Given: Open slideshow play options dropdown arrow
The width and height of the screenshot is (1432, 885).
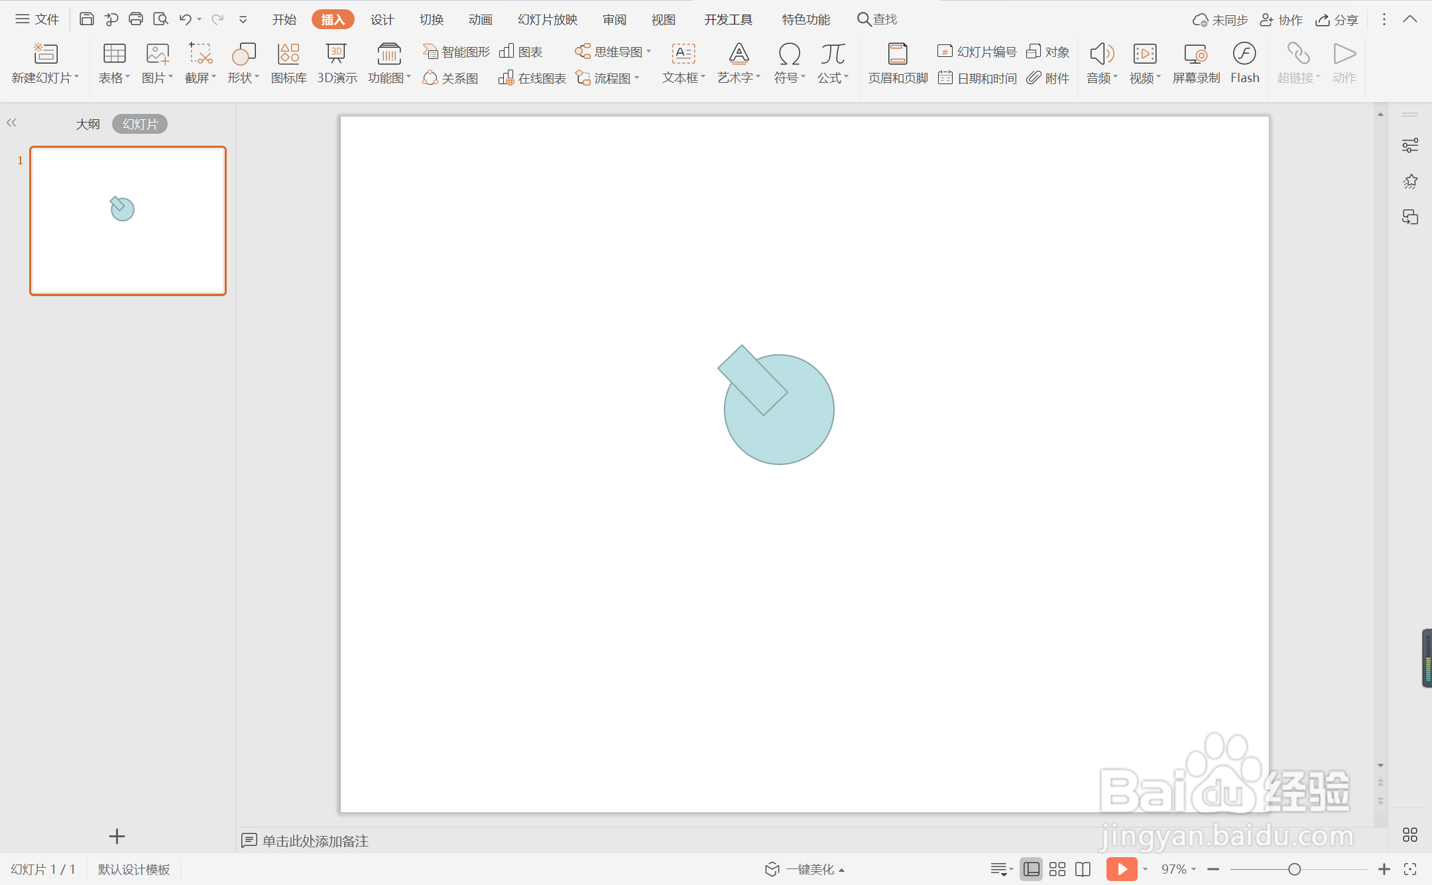Looking at the screenshot, I should click(x=1145, y=869).
